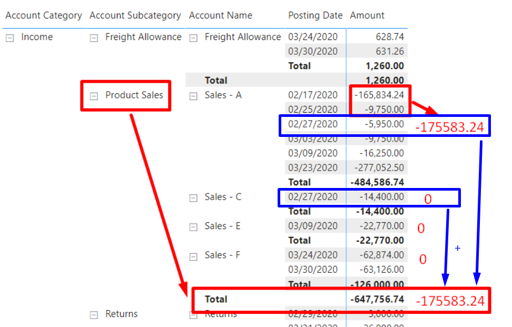
Task: Collapse the Income category row
Action: coord(10,38)
